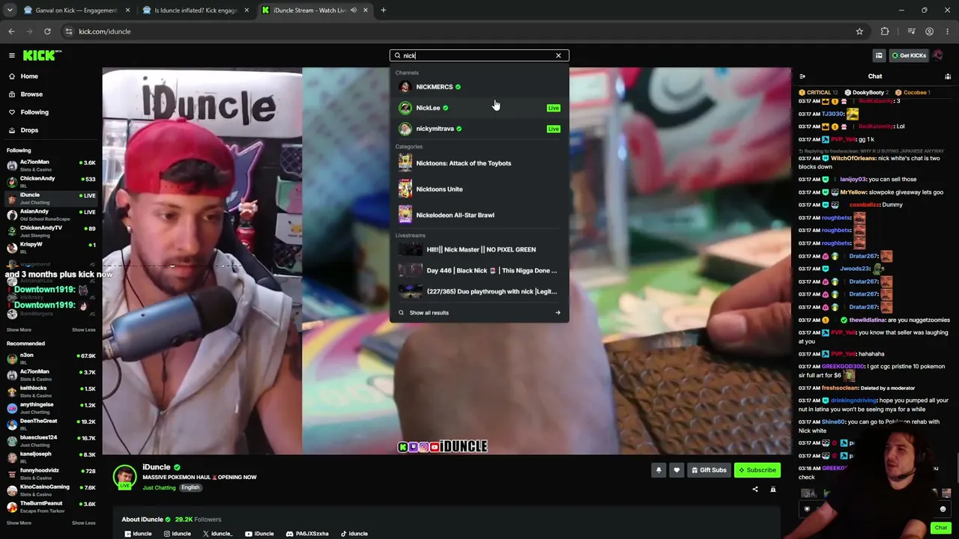The image size is (959, 539).
Task: Open kaneljoseph in the Recommended list
Action: click(x=51, y=457)
